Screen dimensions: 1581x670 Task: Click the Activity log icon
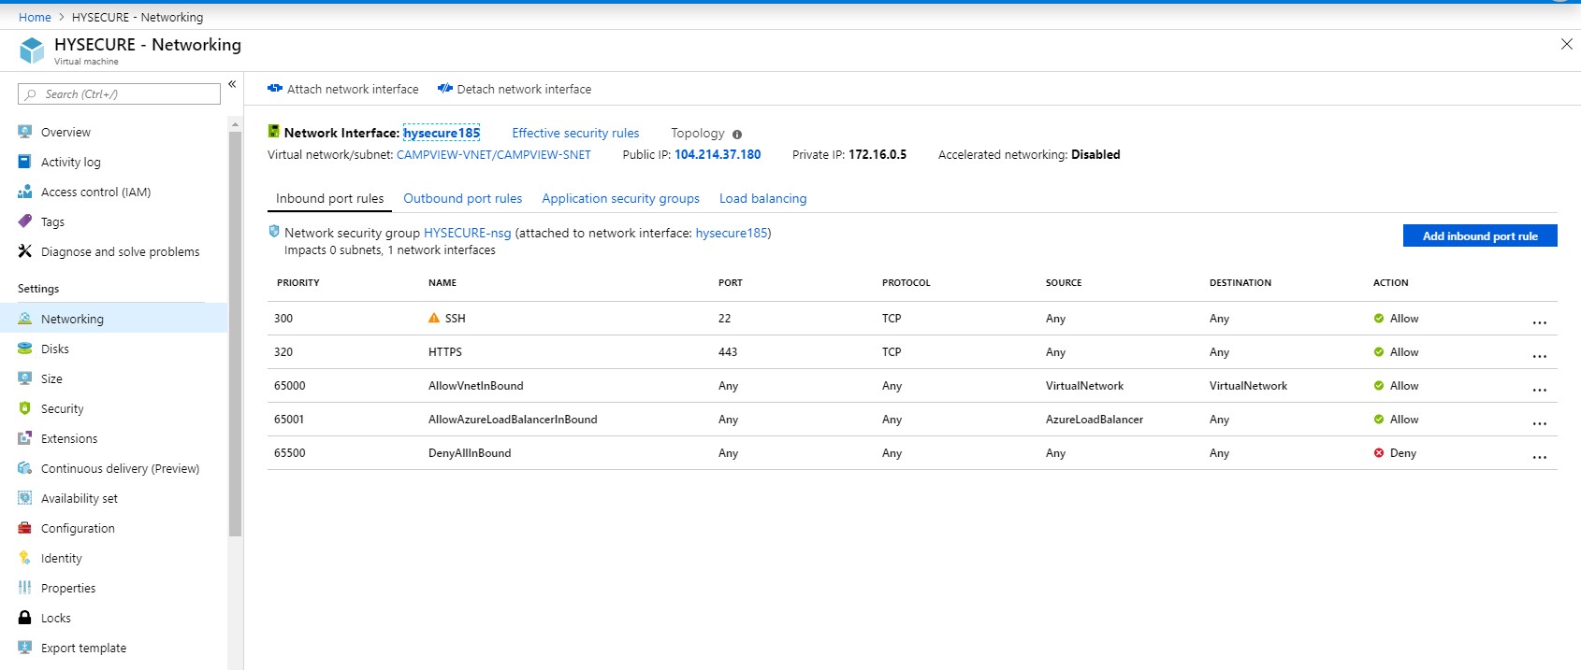click(25, 162)
